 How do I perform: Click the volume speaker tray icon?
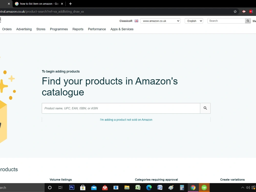(x=248, y=188)
